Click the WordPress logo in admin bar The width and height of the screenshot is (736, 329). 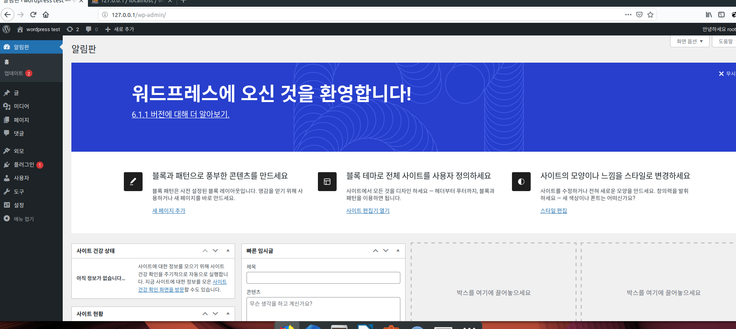pyautogui.click(x=6, y=29)
